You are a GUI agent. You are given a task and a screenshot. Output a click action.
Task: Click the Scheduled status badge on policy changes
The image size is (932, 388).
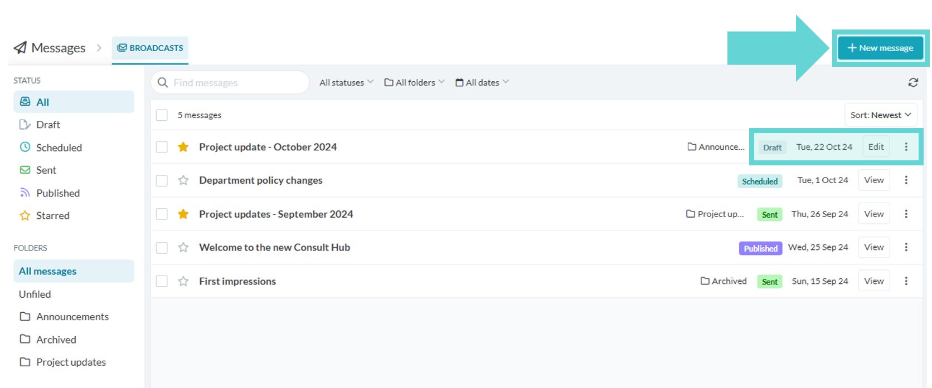(x=760, y=181)
